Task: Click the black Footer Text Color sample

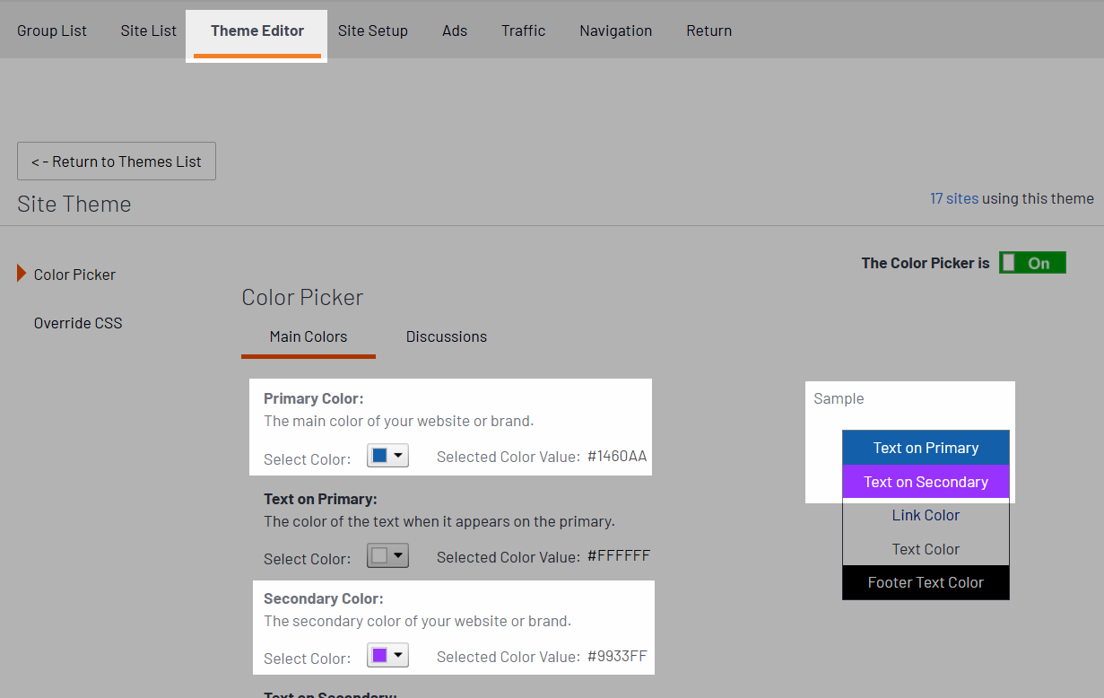Action: click(926, 582)
